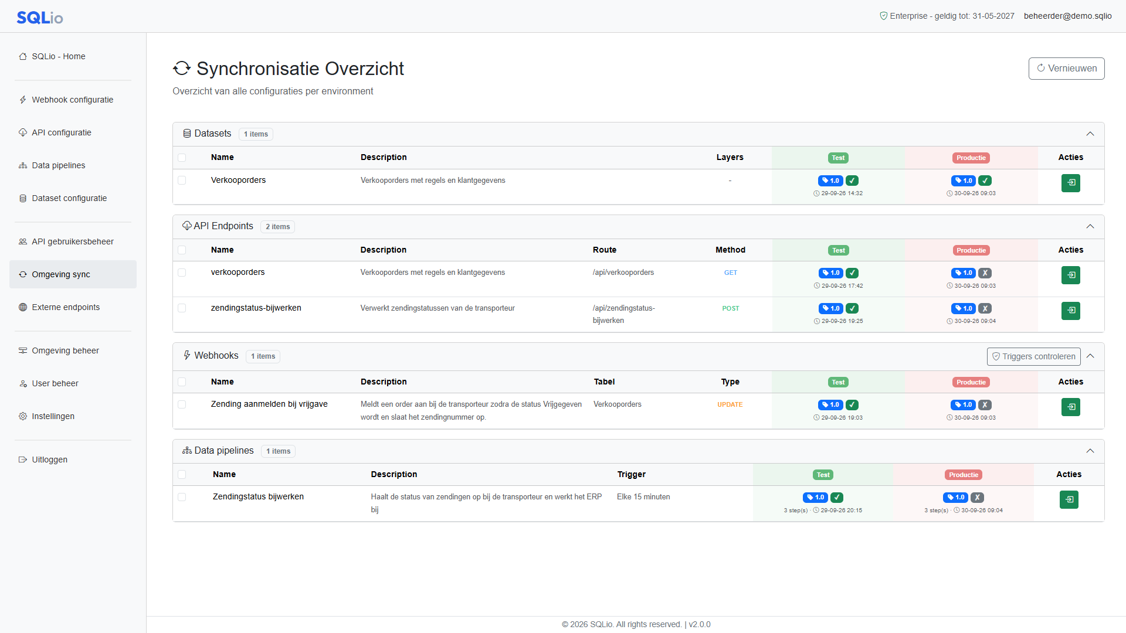The height and width of the screenshot is (633, 1126).
Task: Click Productie X status of verkooporders endpoint
Action: (985, 273)
